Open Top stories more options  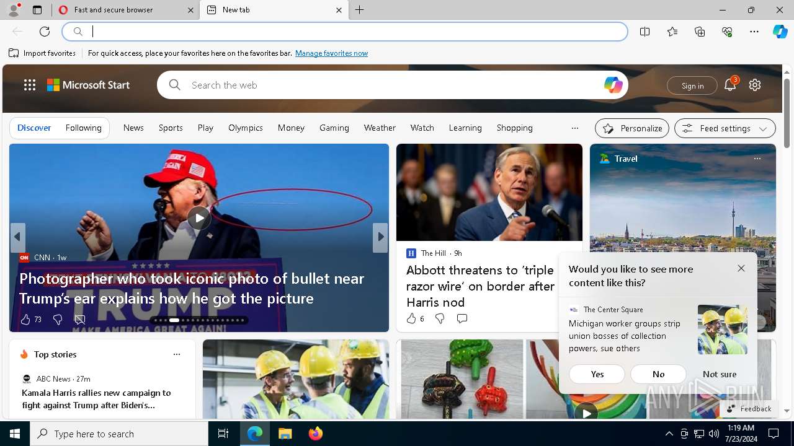pyautogui.click(x=177, y=354)
